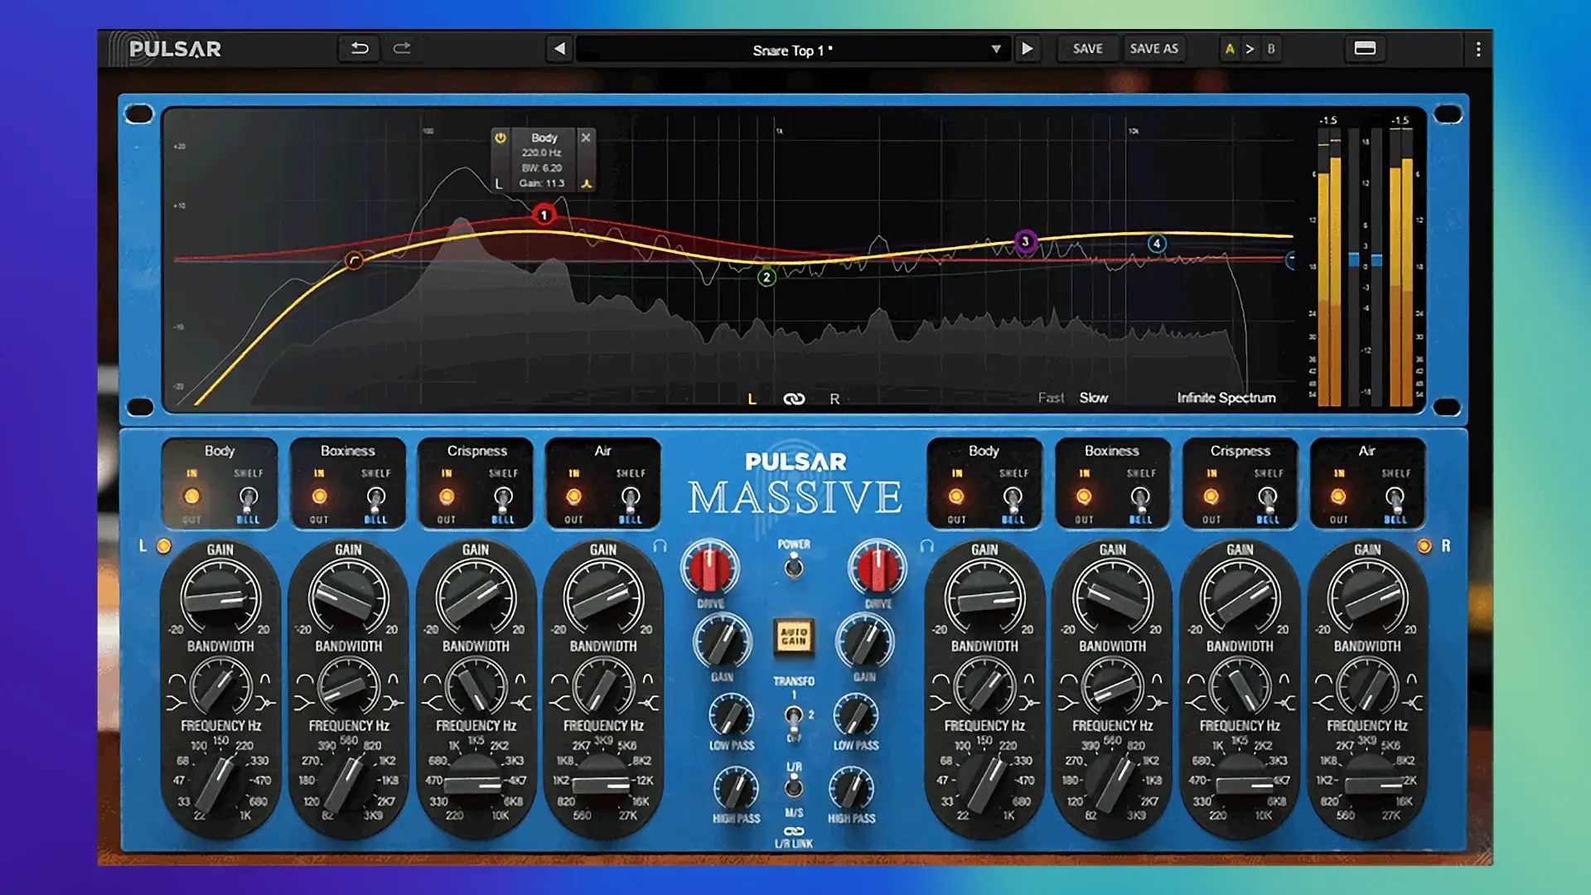Click the right Crispness band label
The width and height of the screenshot is (1591, 895).
(1240, 451)
